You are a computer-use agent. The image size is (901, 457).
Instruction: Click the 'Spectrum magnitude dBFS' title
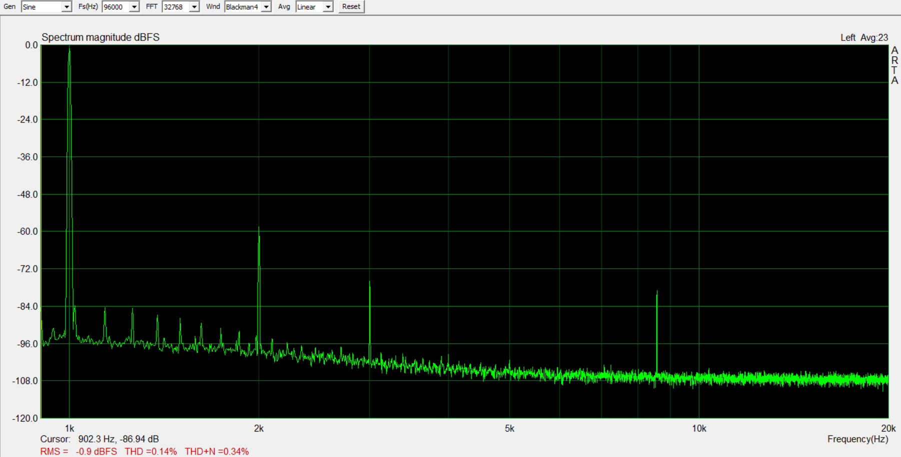point(101,37)
